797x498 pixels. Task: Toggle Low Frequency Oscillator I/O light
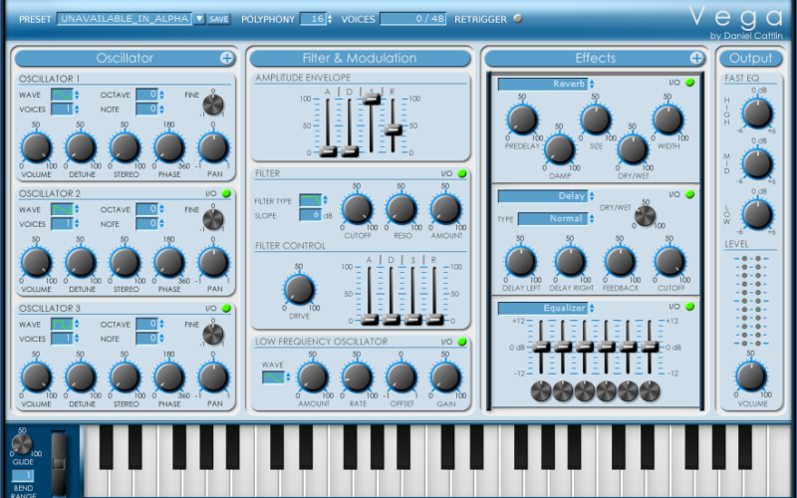click(462, 342)
